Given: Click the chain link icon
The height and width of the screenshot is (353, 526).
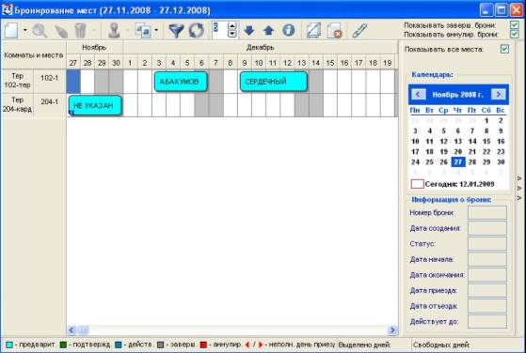Looking at the screenshot, I should click(359, 30).
